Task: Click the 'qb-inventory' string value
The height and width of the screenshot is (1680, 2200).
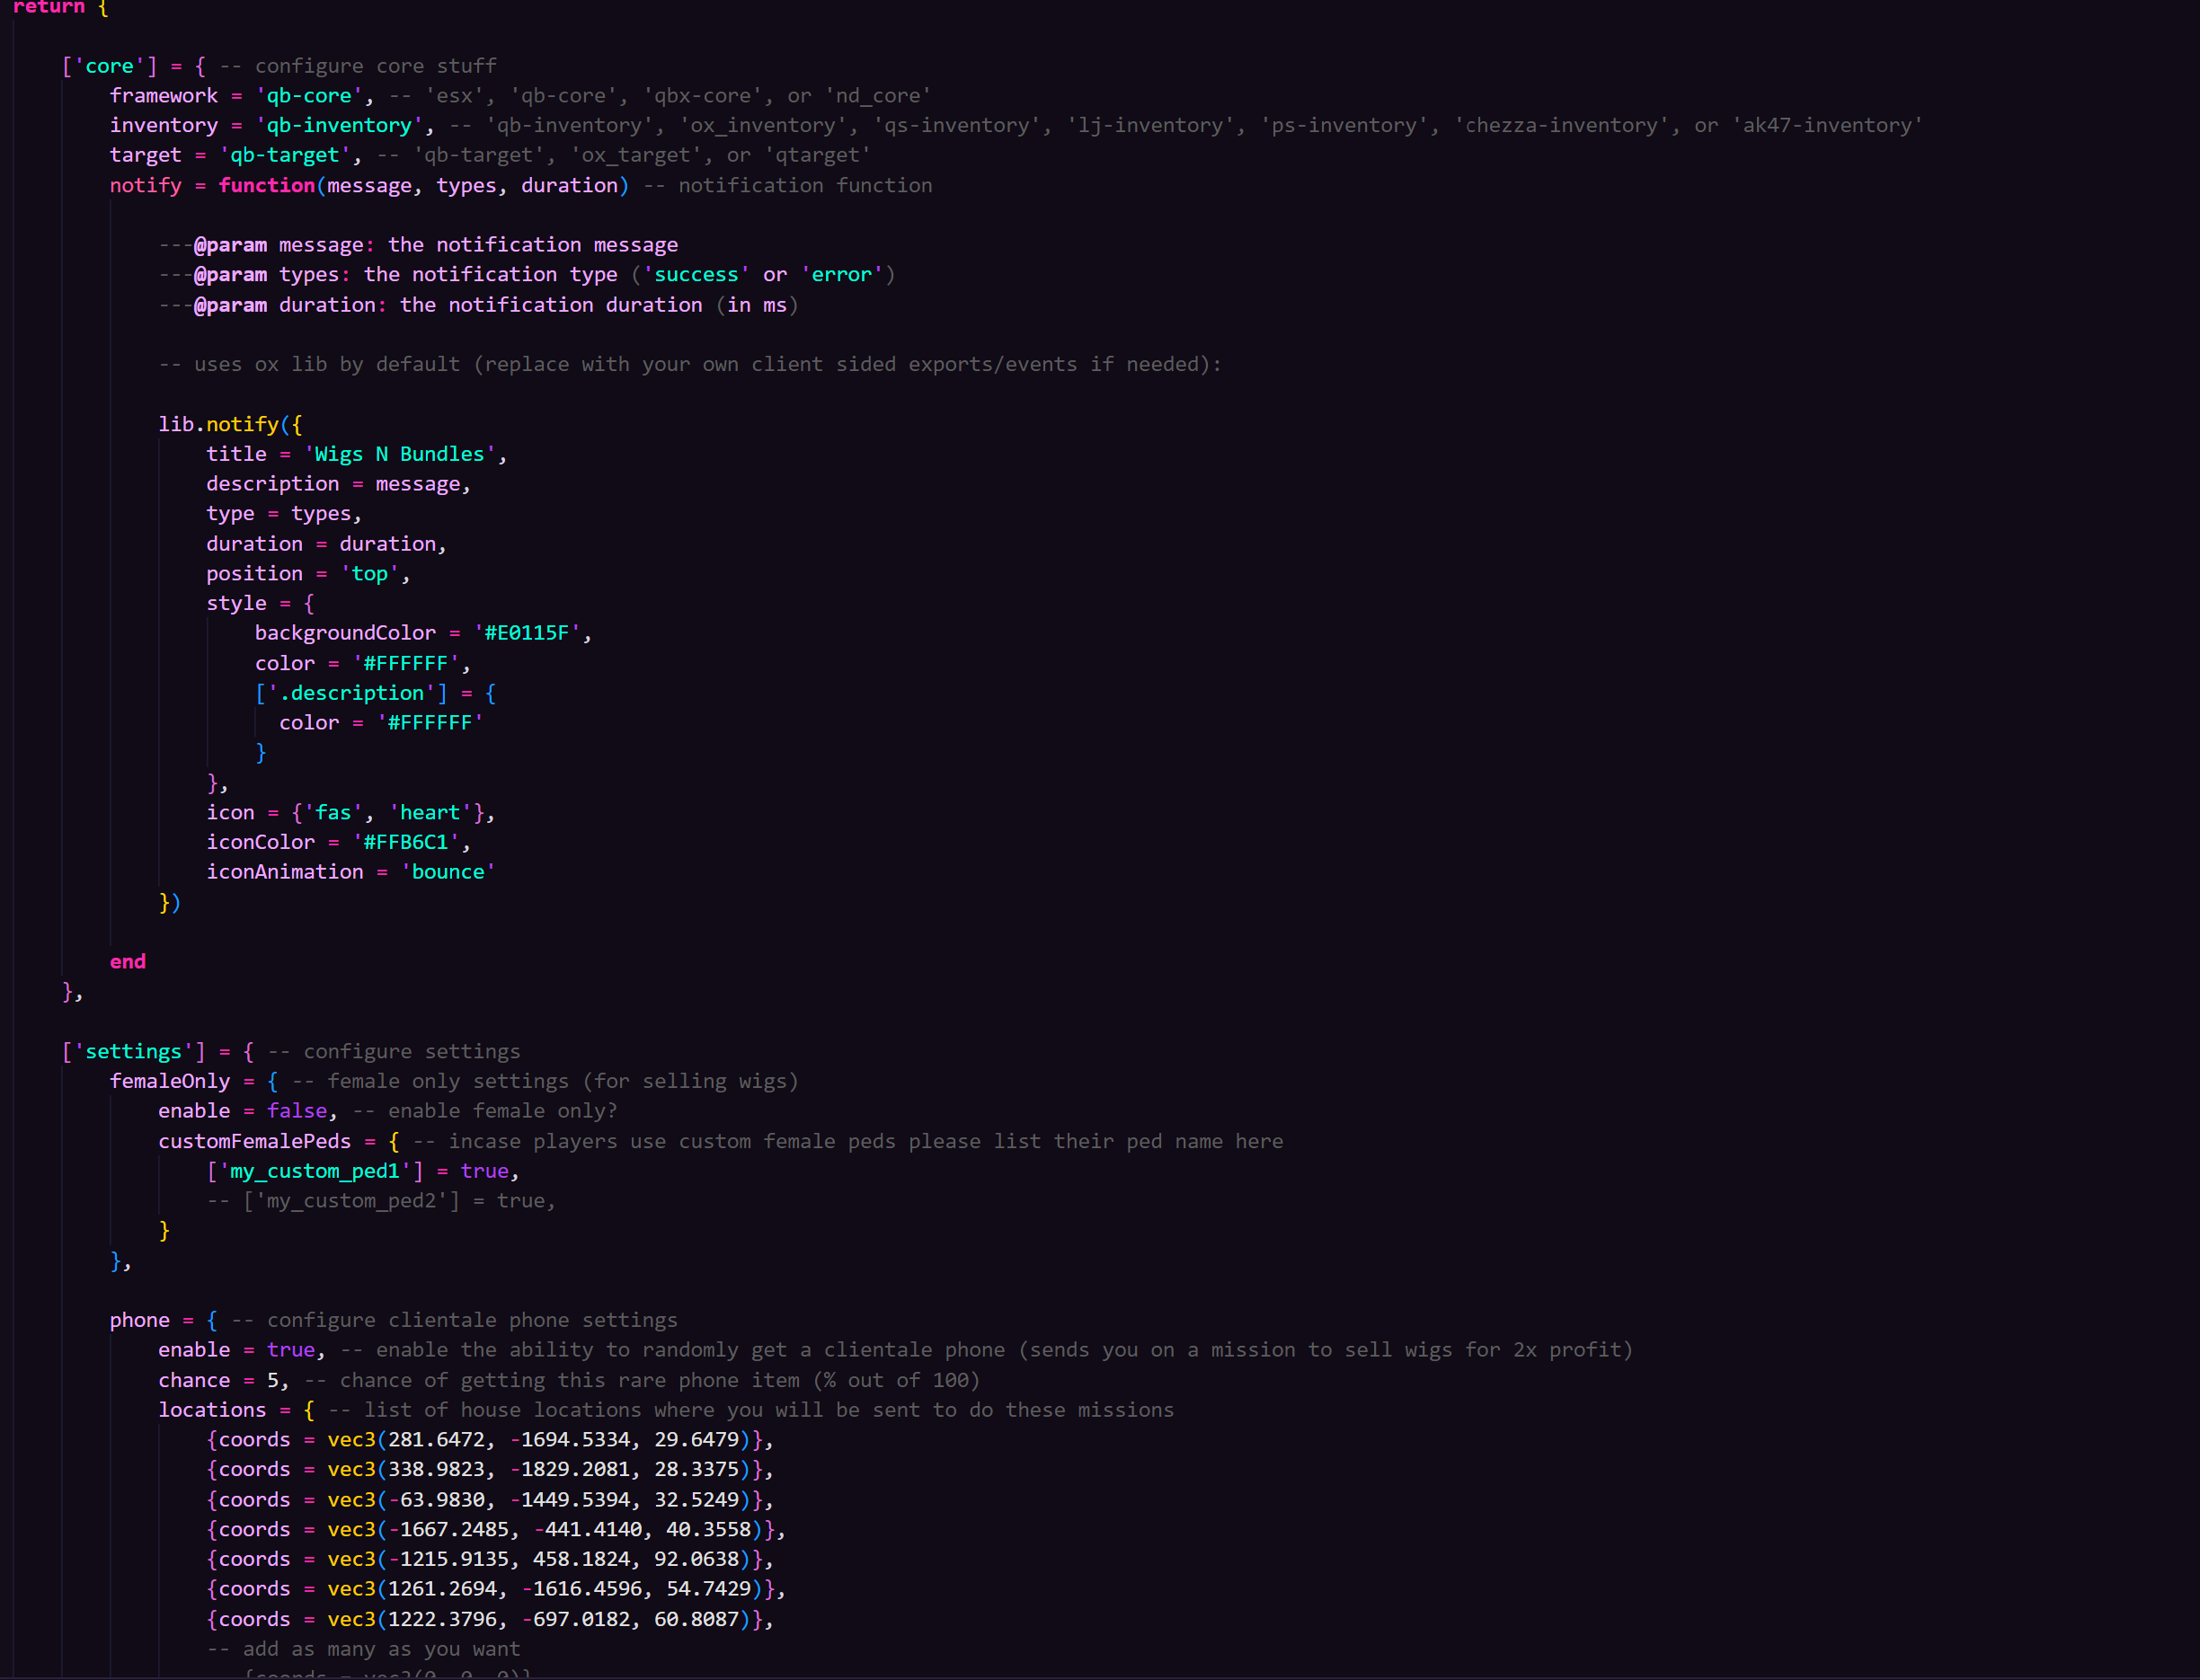Action: (x=339, y=126)
